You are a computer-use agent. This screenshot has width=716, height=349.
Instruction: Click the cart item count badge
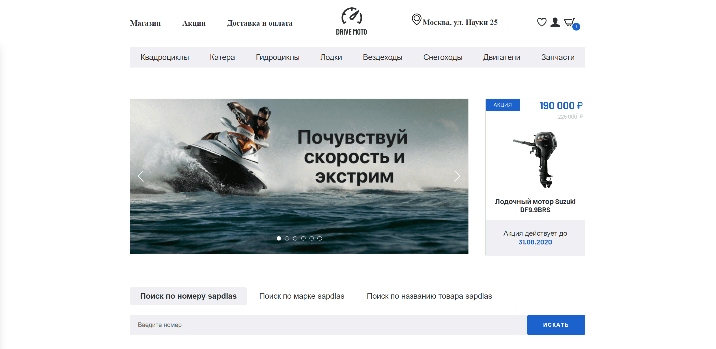click(x=576, y=27)
